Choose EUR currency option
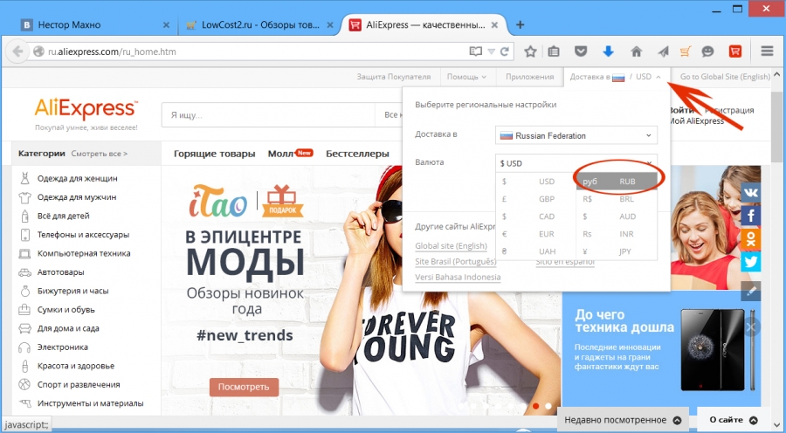Screen dimensions: 786x433 pos(536,234)
